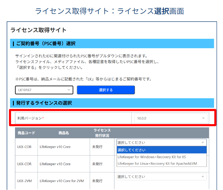223x190 pixels.
Task: Click the 発行するライセンスの選択 section header
Action: [x=112, y=103]
